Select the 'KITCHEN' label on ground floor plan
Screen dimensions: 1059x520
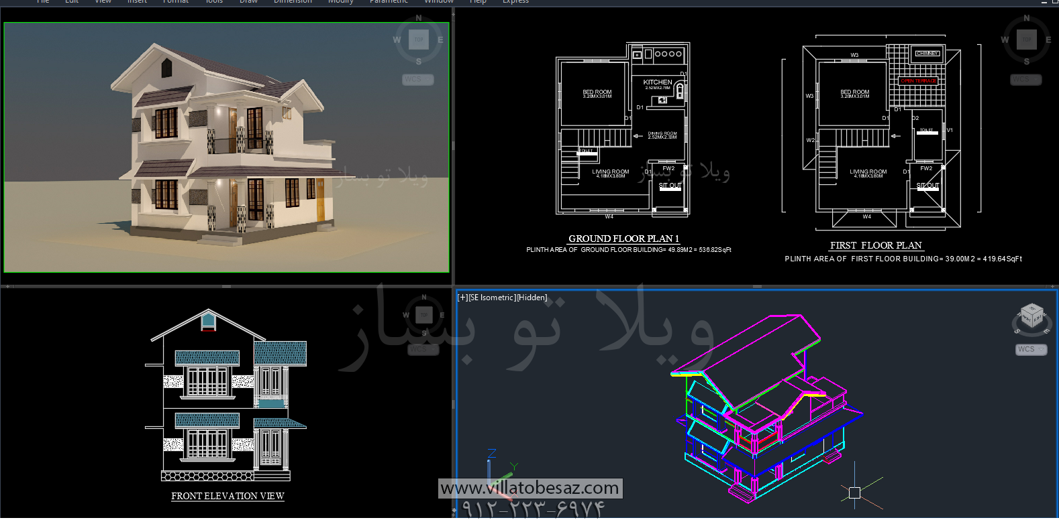(x=658, y=82)
